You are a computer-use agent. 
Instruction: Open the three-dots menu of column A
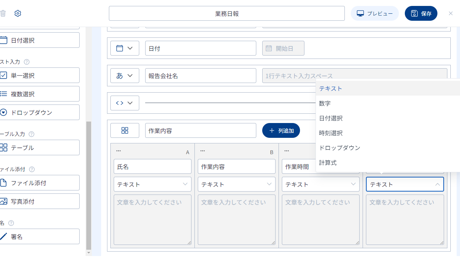(x=119, y=151)
